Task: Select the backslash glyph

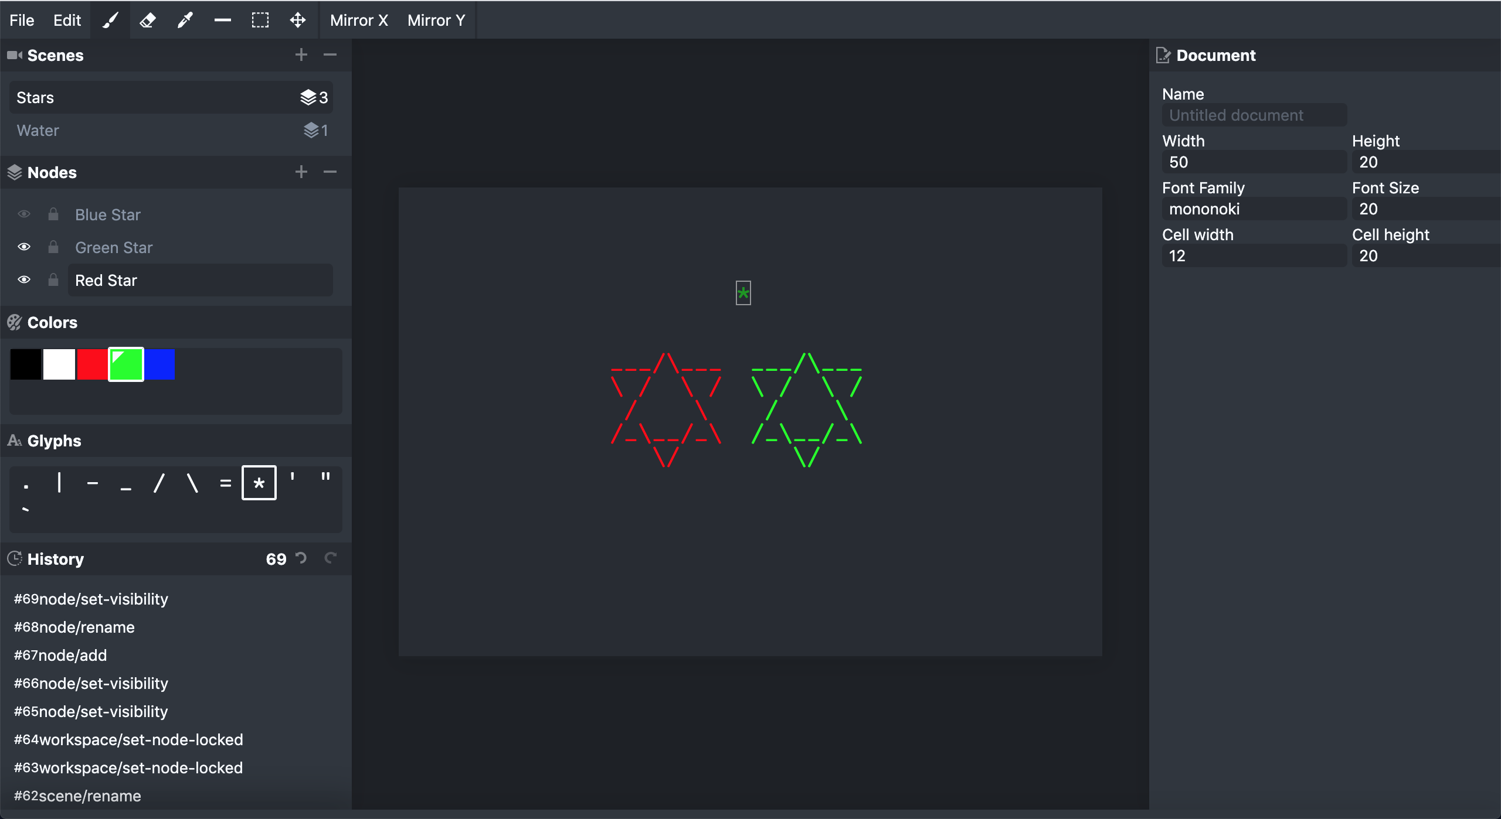Action: coord(192,483)
